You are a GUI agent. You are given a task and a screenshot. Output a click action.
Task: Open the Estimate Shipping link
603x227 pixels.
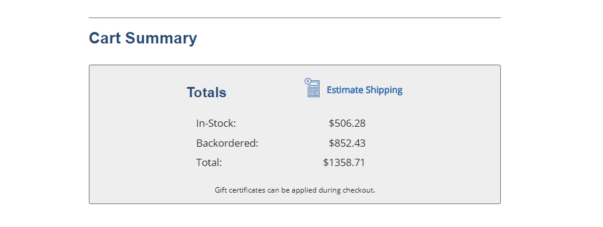(364, 90)
